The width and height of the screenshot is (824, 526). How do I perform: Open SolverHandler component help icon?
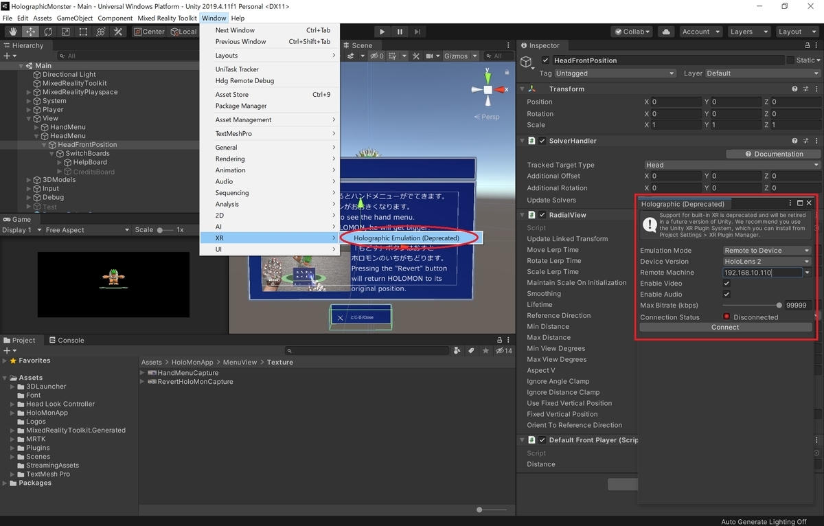(x=794, y=141)
